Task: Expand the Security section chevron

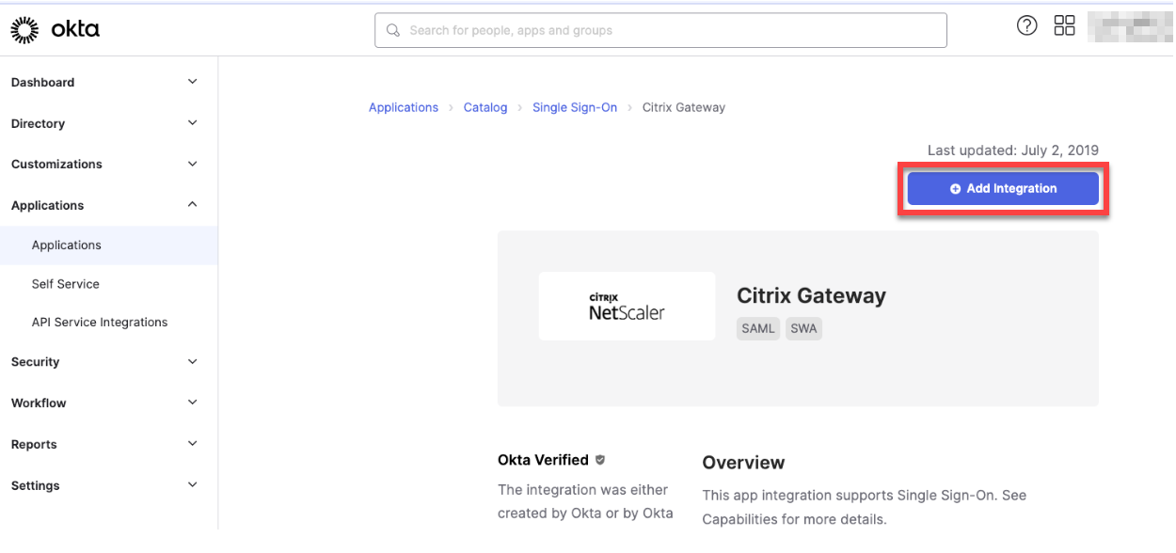Action: [x=193, y=361]
